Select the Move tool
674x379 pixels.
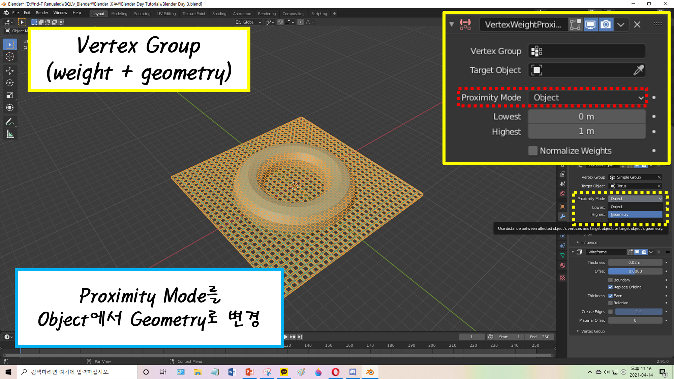coord(10,70)
